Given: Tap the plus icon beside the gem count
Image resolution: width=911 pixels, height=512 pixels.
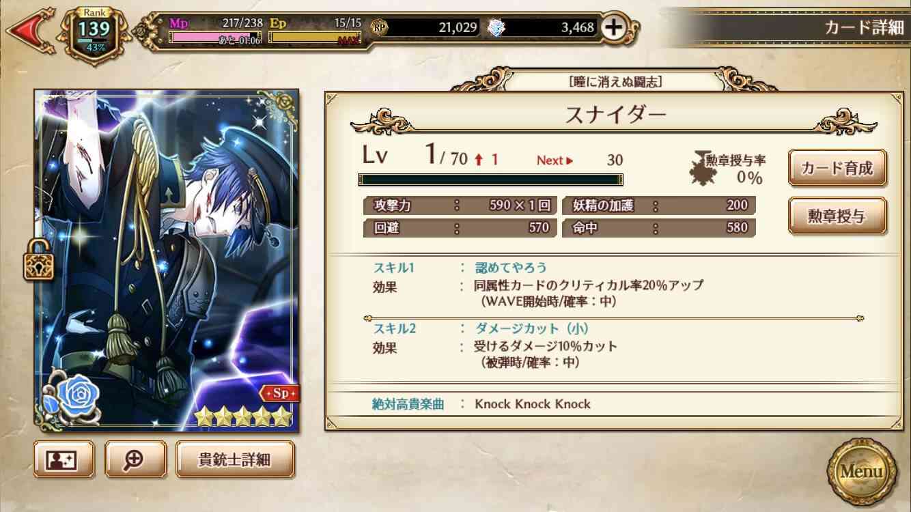Looking at the screenshot, I should (x=615, y=27).
